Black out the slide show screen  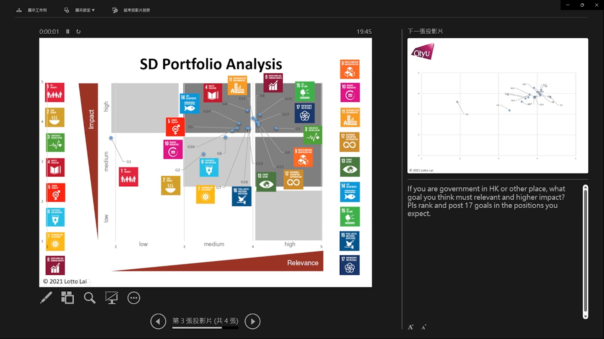[111, 298]
